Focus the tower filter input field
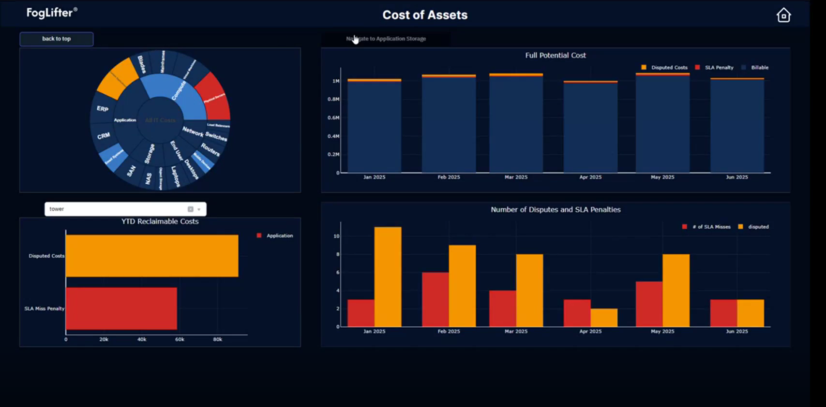The width and height of the screenshot is (826, 407). pyautogui.click(x=125, y=209)
